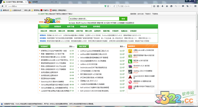Click the iQIYI green app icon
This screenshot has width=198, height=107.
click(130, 56)
